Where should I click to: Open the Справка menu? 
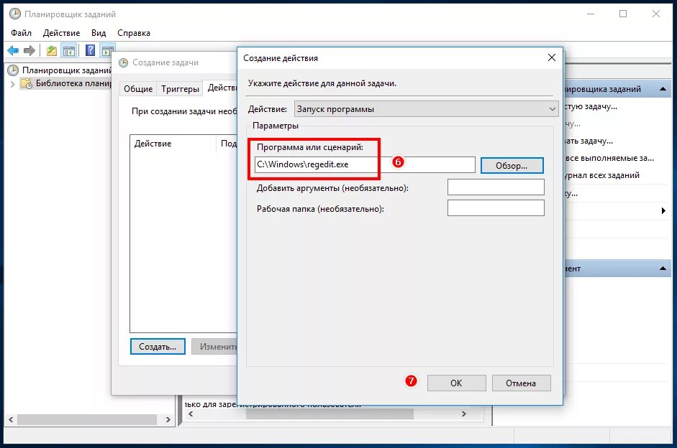[134, 33]
